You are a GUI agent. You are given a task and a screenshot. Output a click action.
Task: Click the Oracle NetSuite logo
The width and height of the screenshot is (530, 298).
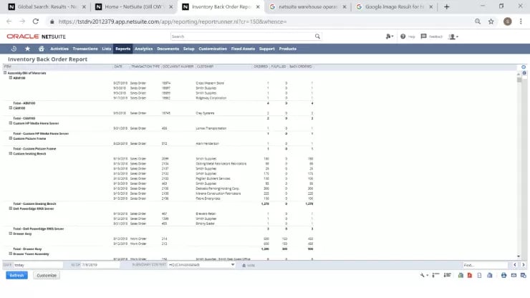pyautogui.click(x=36, y=37)
